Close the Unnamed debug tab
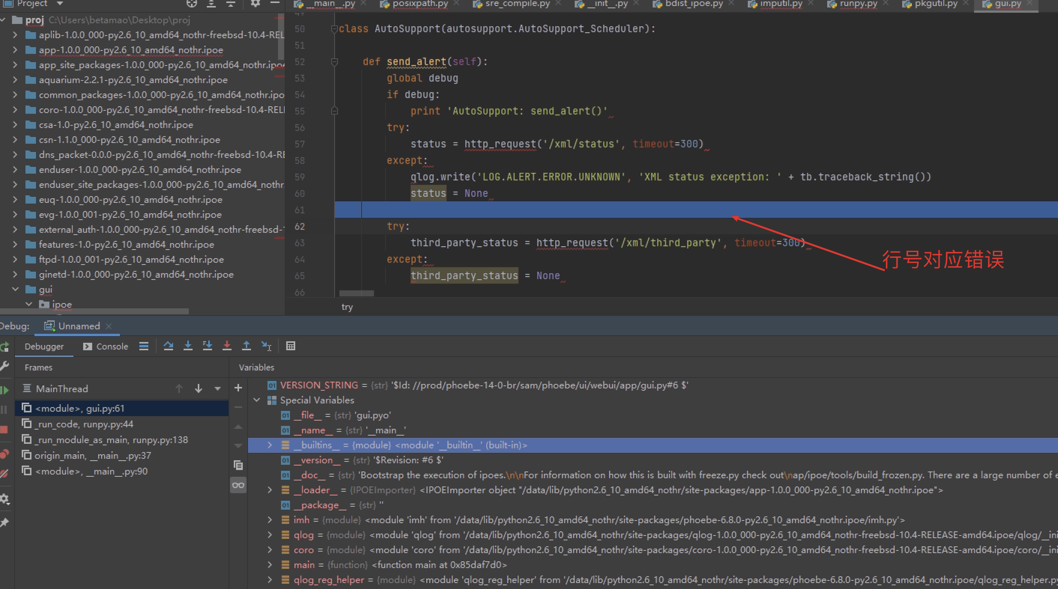Viewport: 1058px width, 589px height. 109,326
